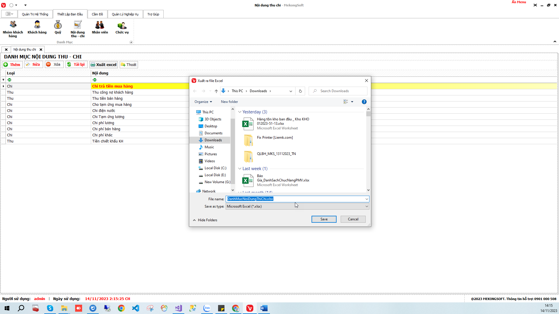Image resolution: width=559 pixels, height=314 pixels.
Task: Click the Save button
Action: [324, 219]
